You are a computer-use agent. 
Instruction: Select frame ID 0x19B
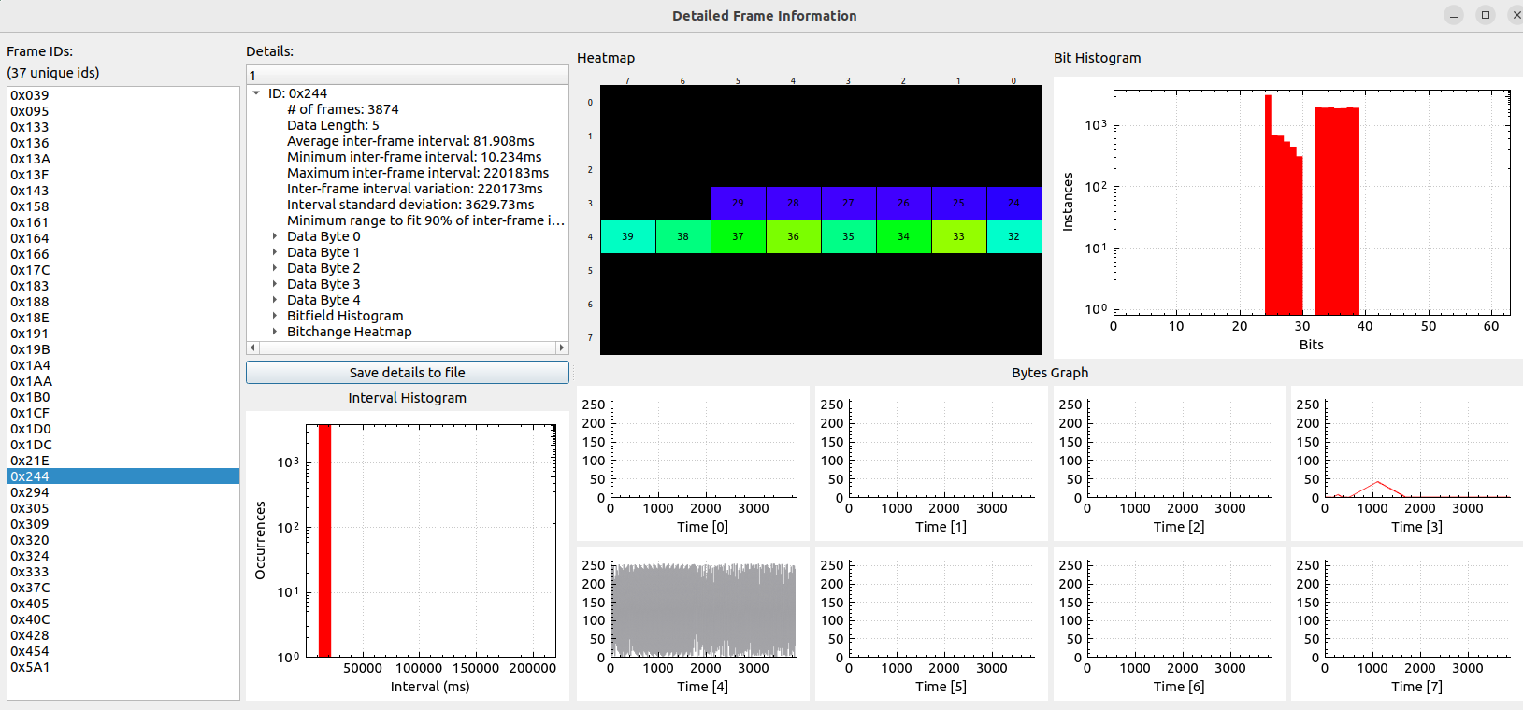tap(122, 349)
